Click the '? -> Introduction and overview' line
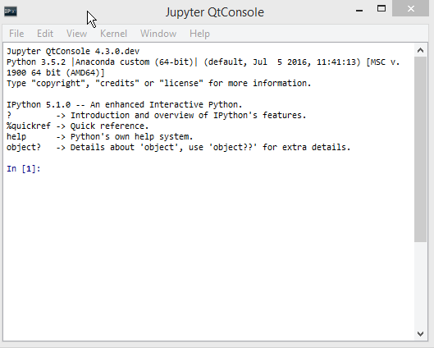Image resolution: width=434 pixels, height=348 pixels. coord(157,116)
